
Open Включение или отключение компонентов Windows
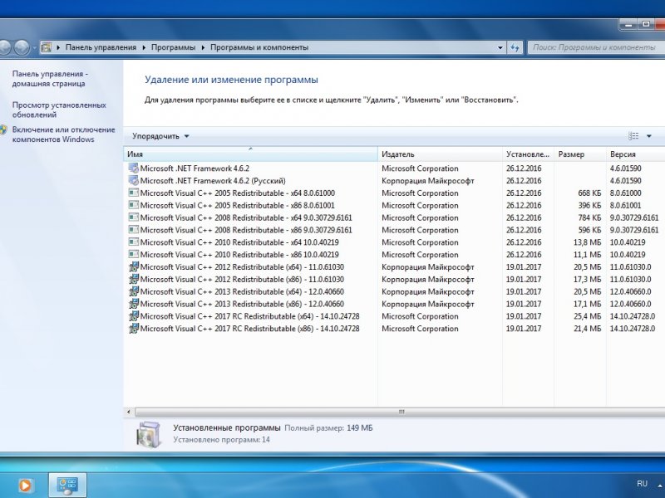[64, 134]
